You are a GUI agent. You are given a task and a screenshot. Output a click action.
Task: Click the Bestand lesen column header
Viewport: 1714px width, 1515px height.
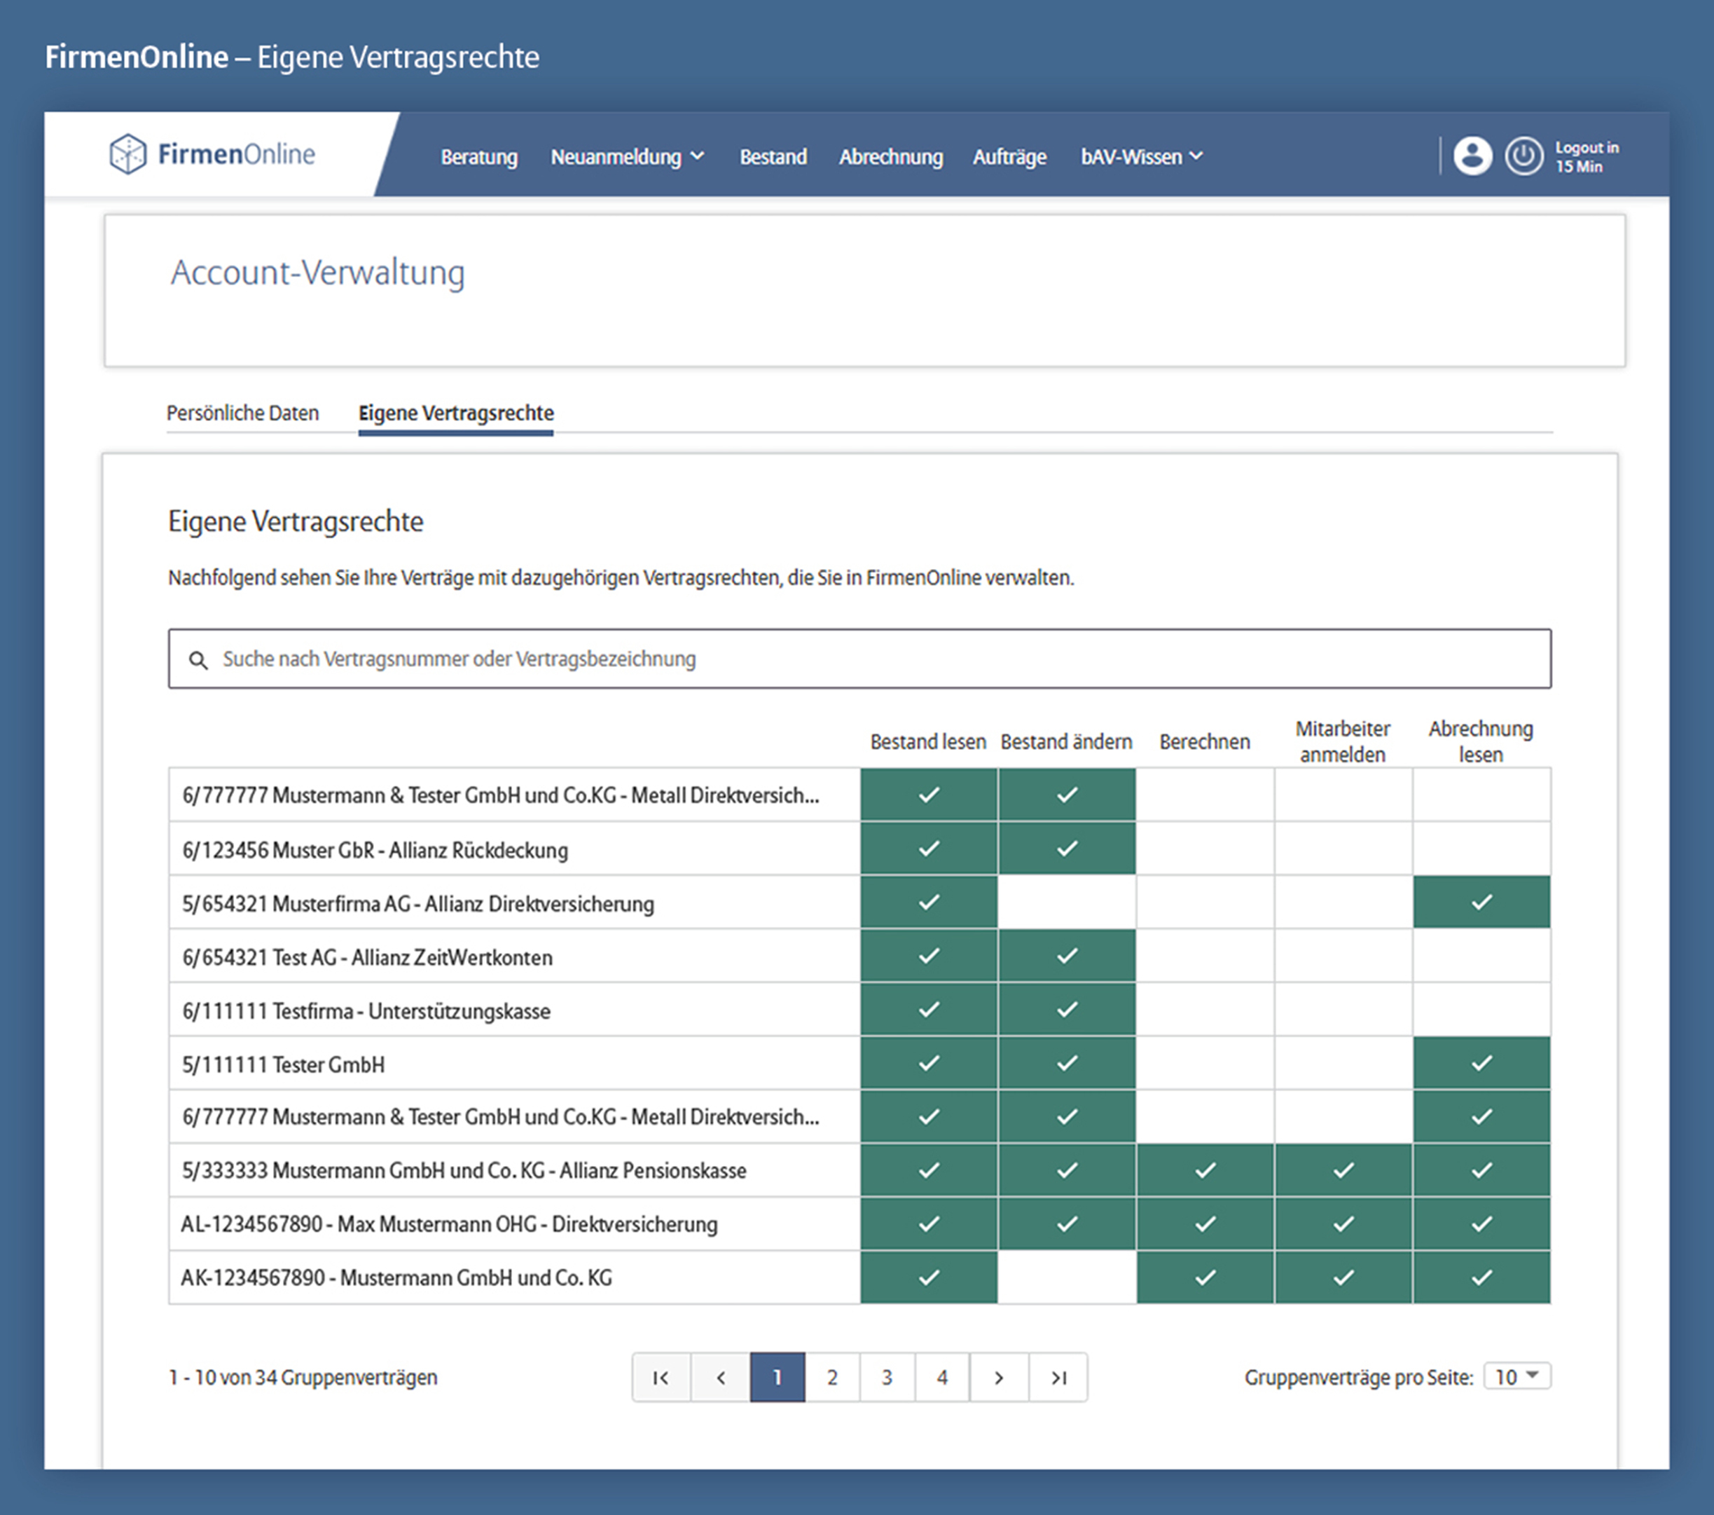(928, 742)
